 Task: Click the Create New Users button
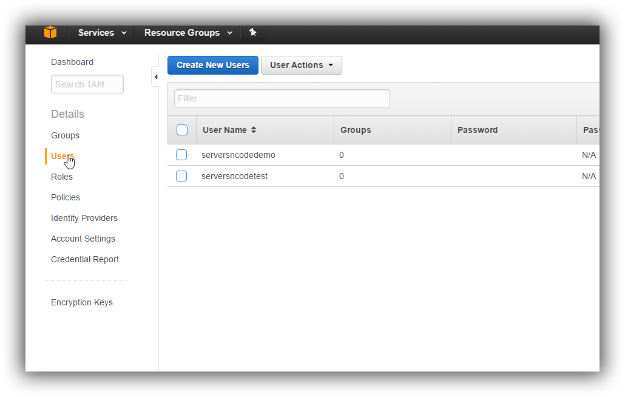point(213,65)
